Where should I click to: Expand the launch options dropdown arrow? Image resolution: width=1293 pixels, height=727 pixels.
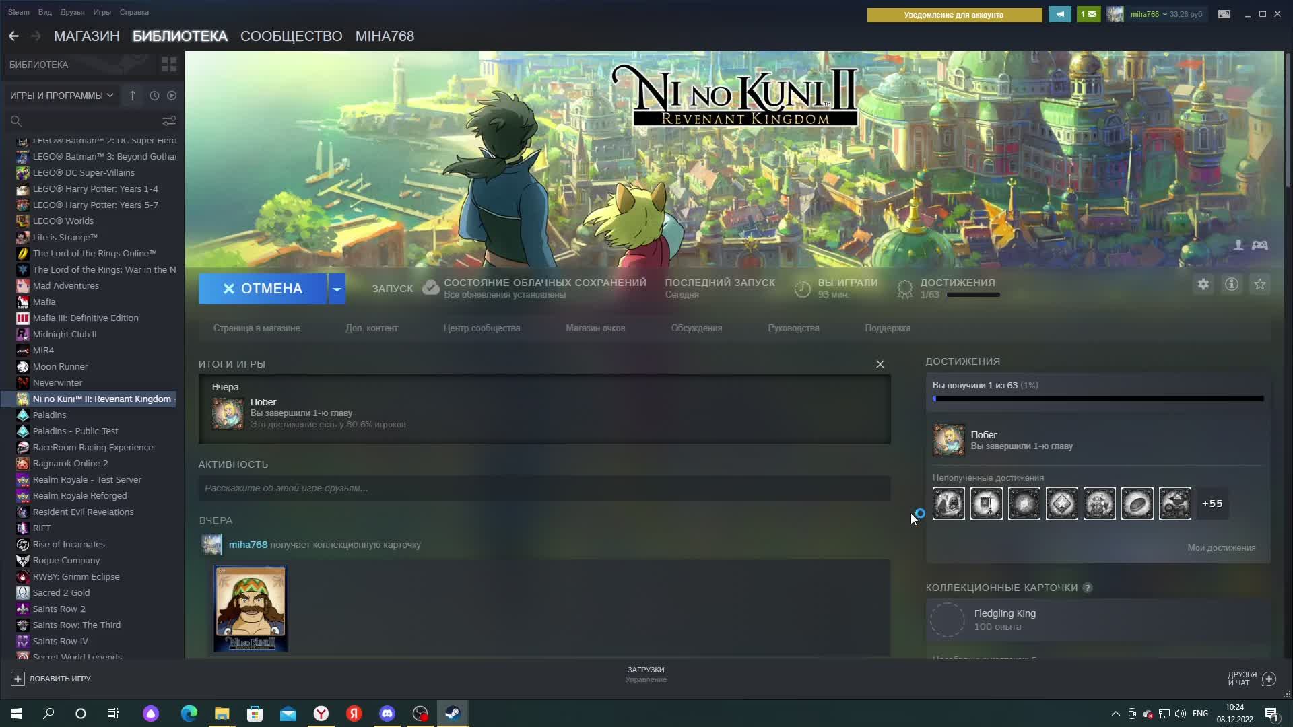tap(337, 289)
